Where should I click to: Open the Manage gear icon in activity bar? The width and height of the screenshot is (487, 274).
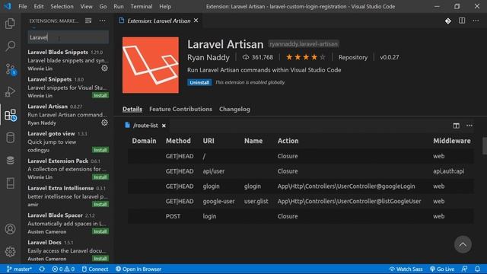pyautogui.click(x=10, y=252)
